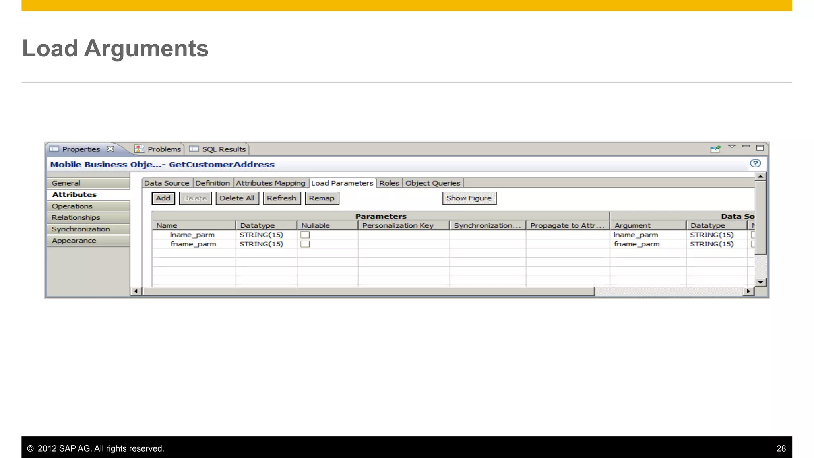Switch to the Properties view tab
The image size is (814, 458).
click(81, 149)
